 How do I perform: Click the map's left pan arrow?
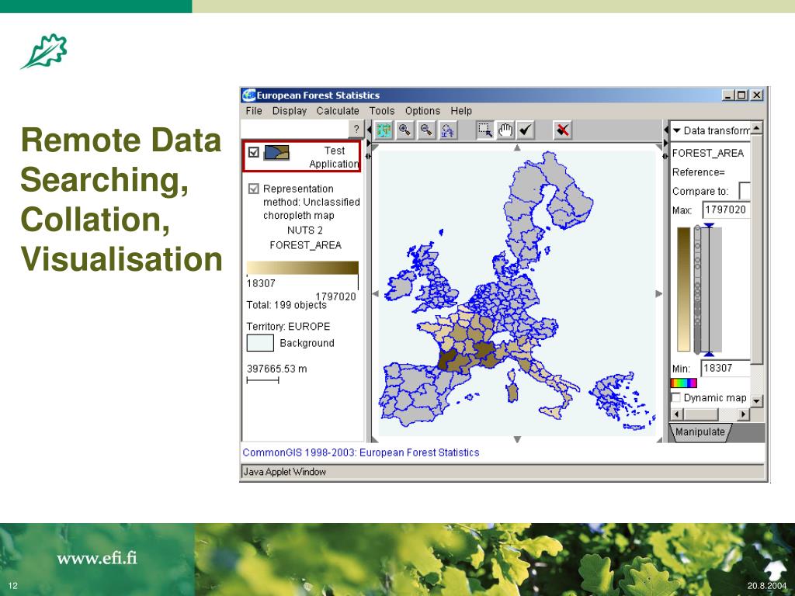coord(375,293)
